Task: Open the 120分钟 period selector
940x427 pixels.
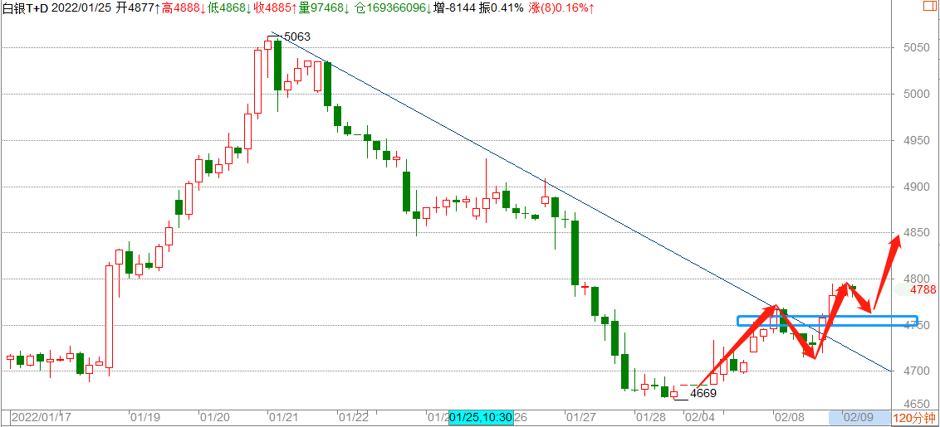Action: [913, 418]
